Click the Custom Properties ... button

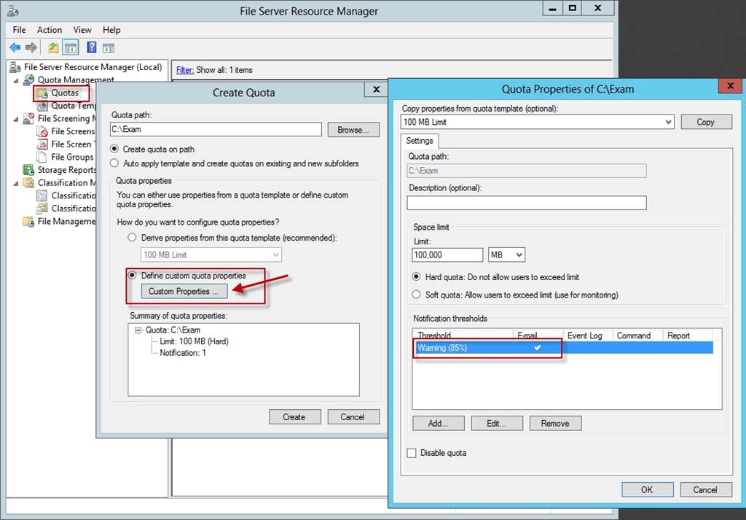184,292
